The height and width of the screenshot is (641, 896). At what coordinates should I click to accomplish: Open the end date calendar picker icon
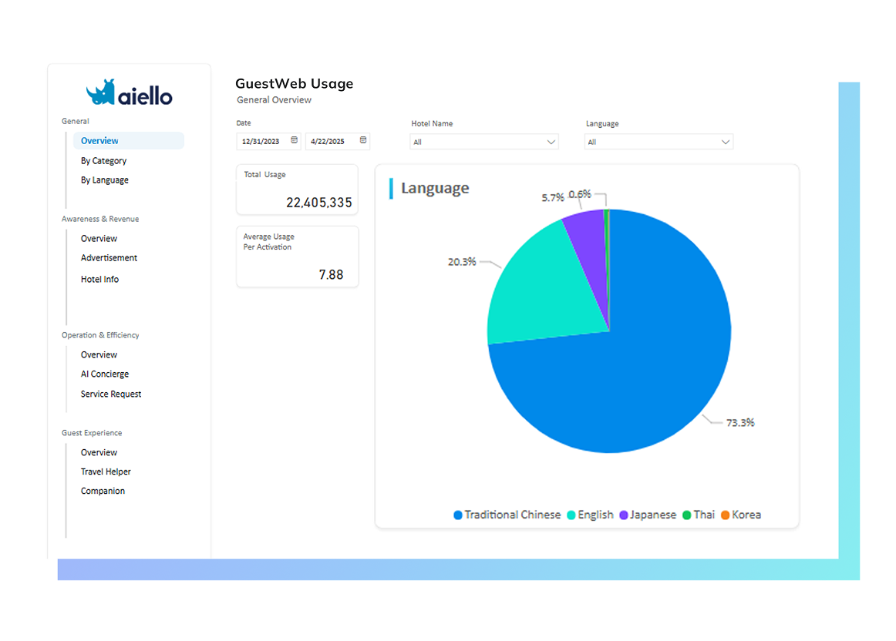(363, 140)
